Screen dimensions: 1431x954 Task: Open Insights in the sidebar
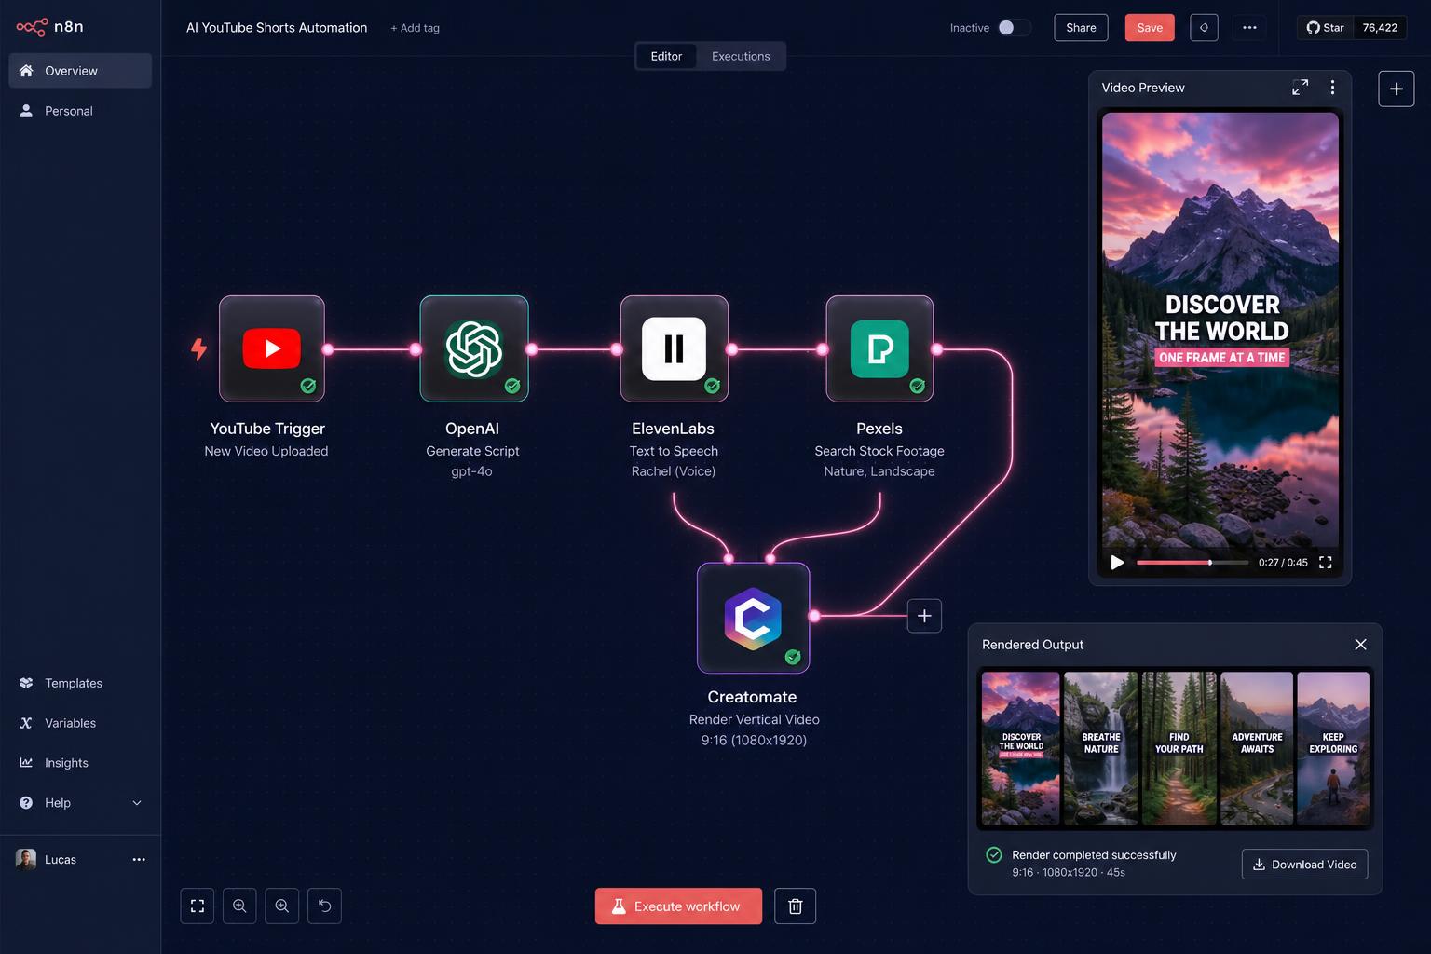pyautogui.click(x=80, y=763)
